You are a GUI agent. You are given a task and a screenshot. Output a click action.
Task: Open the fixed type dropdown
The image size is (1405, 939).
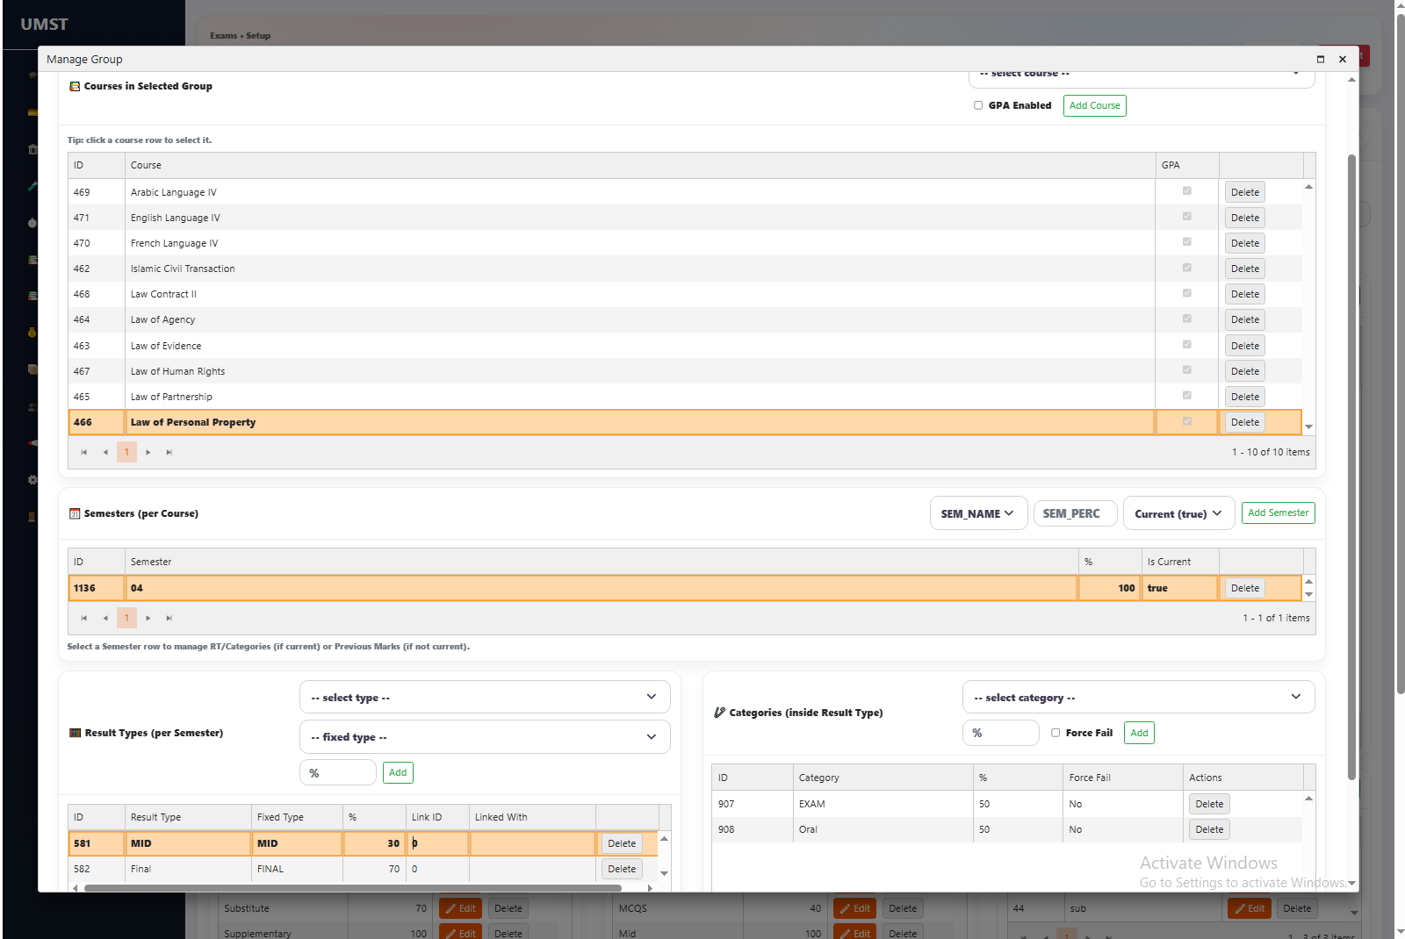click(485, 736)
